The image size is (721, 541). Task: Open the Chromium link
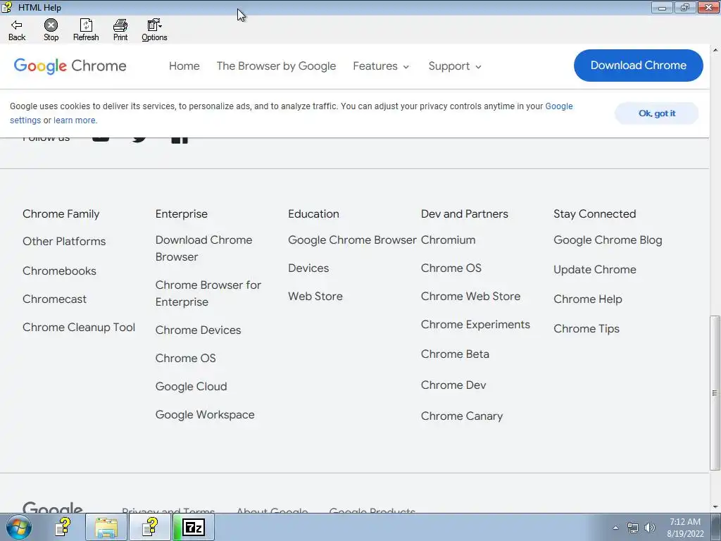pyautogui.click(x=449, y=240)
